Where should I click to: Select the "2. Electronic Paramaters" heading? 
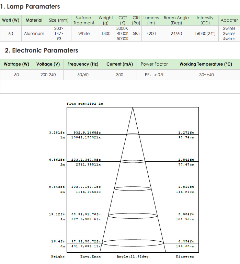coord(42,50)
